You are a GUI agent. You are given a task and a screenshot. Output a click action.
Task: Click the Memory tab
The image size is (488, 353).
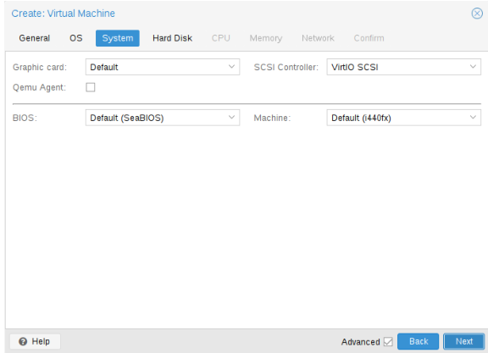pyautogui.click(x=266, y=38)
